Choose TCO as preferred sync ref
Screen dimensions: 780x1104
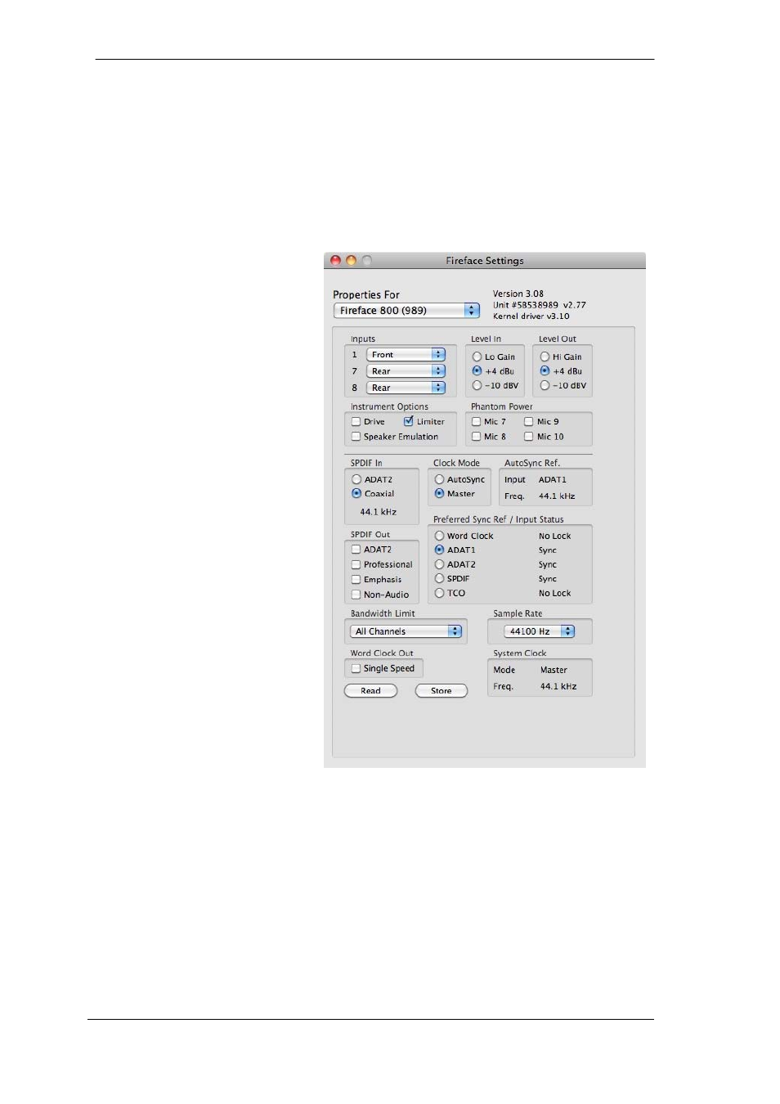click(x=439, y=593)
